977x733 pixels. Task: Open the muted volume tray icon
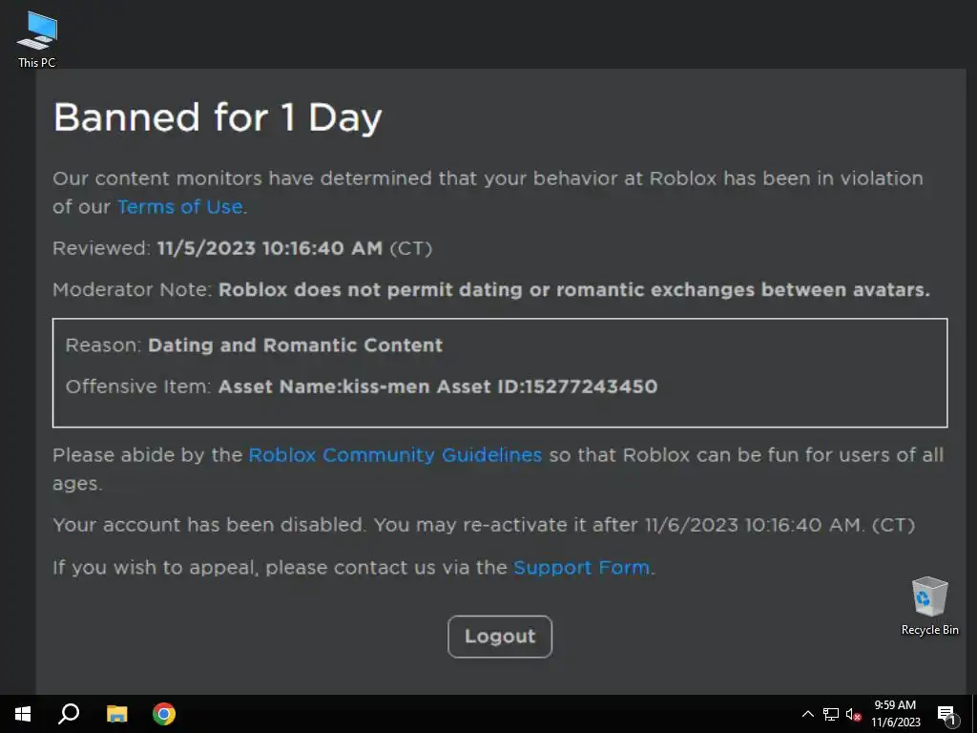coord(854,714)
